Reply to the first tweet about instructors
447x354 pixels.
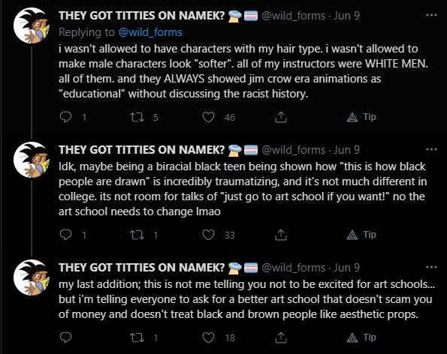click(x=65, y=117)
